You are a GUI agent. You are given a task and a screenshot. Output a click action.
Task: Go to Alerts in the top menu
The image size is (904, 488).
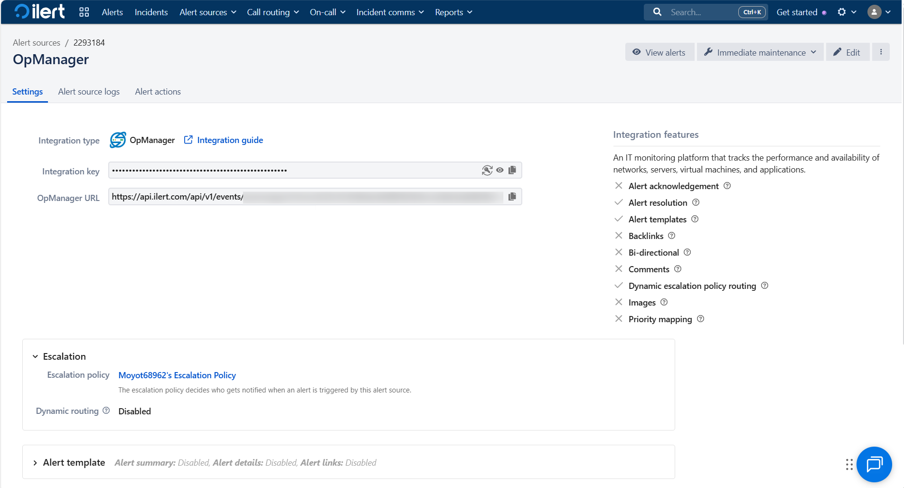coord(113,12)
